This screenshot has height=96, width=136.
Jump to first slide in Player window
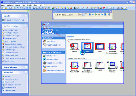[x=90, y=14]
